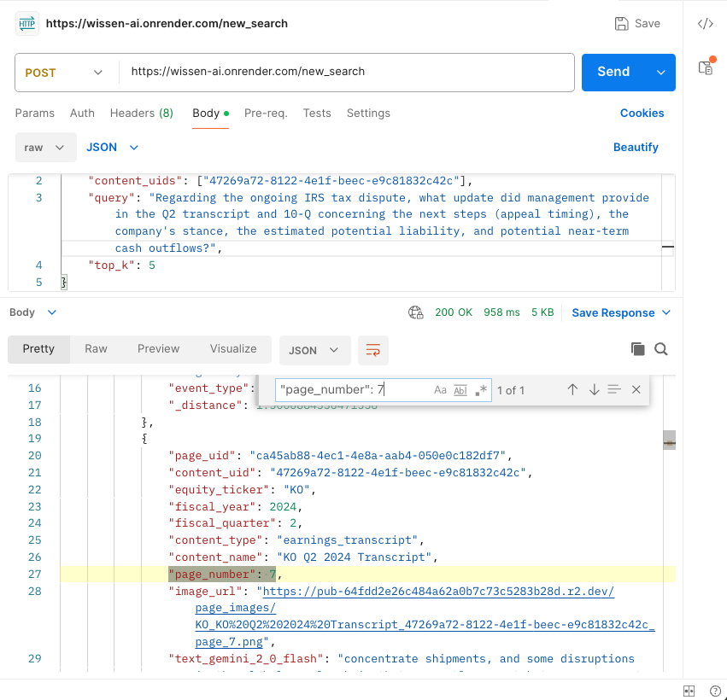This screenshot has height=700, width=727.
Task: Click the Save button label
Action: [x=648, y=24]
